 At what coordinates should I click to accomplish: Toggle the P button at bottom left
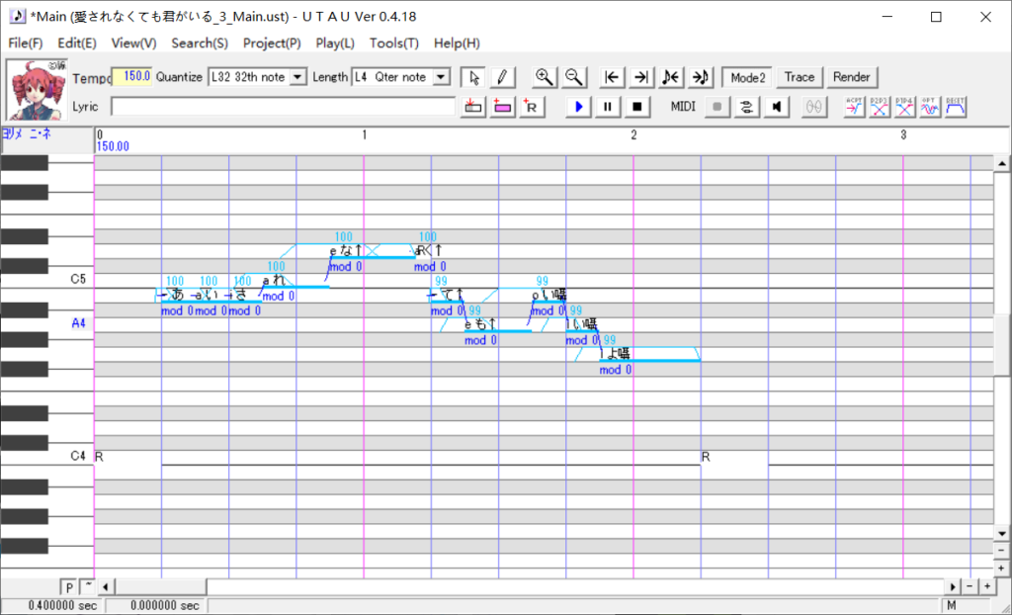[69, 587]
